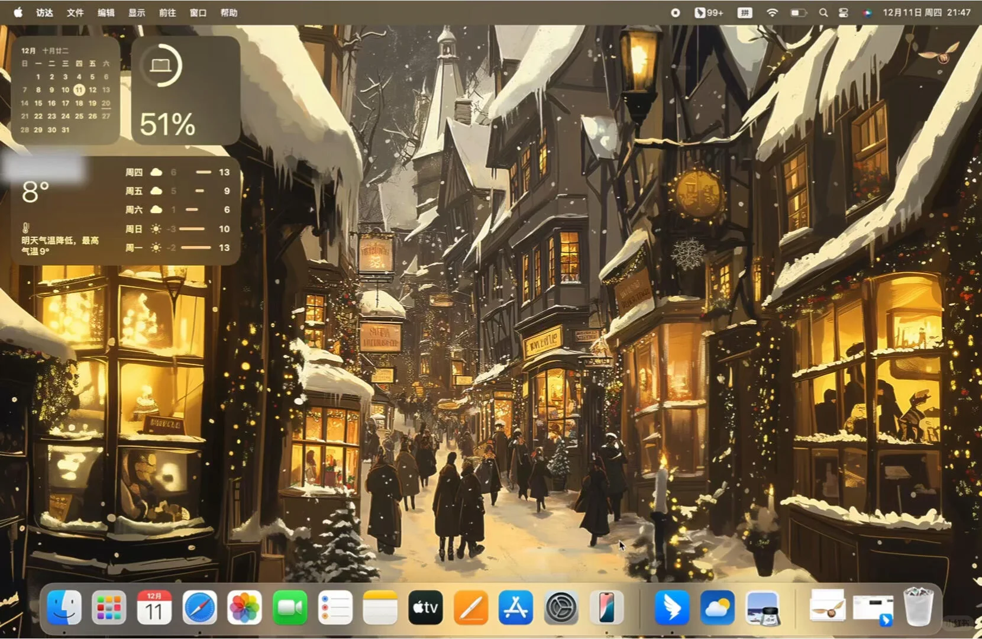The image size is (982, 639).
Task: Open the Wi-Fi menu bar icon
Action: [772, 12]
